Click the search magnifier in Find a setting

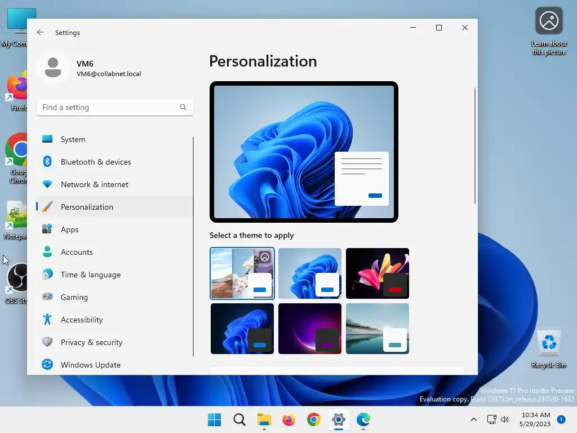point(183,107)
